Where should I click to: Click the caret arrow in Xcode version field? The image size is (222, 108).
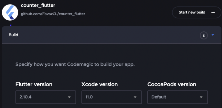point(135,97)
